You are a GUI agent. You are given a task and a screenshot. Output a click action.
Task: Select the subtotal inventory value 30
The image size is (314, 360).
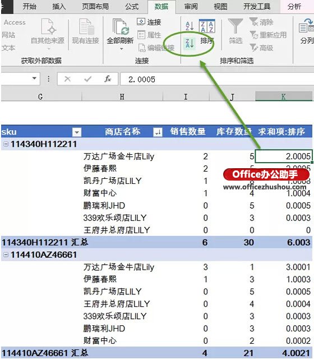(249, 242)
